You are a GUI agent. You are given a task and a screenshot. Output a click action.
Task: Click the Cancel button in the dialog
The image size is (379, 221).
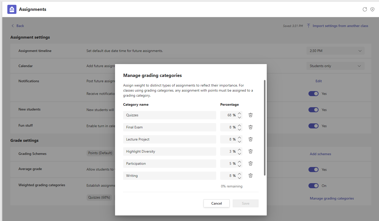[216, 203]
